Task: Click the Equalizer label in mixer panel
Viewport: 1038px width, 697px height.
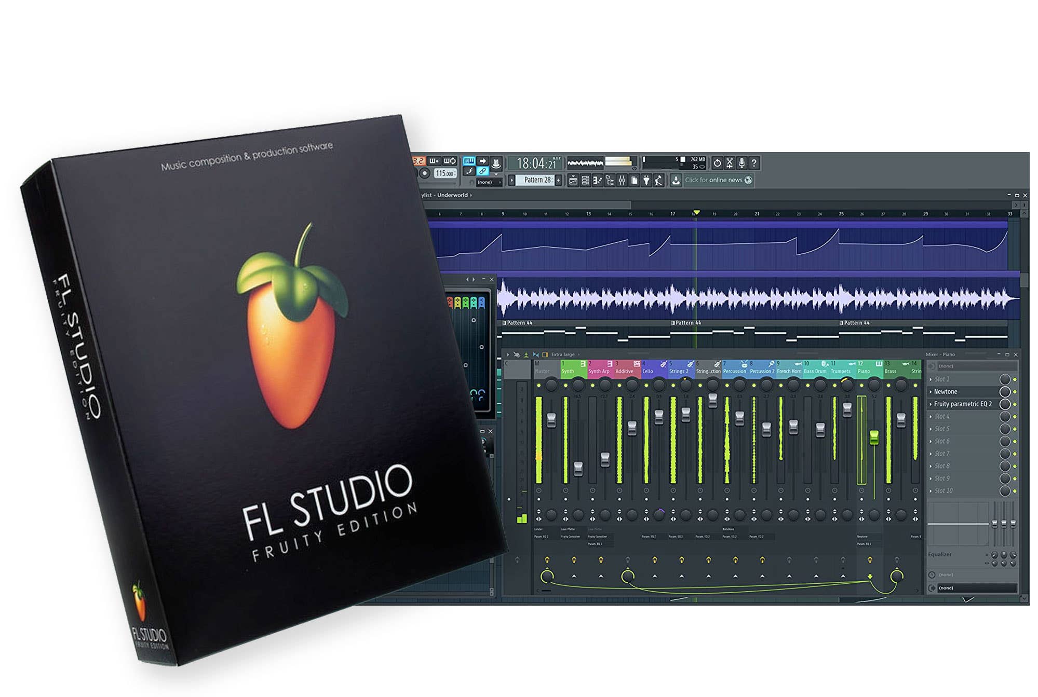Action: 939,554
